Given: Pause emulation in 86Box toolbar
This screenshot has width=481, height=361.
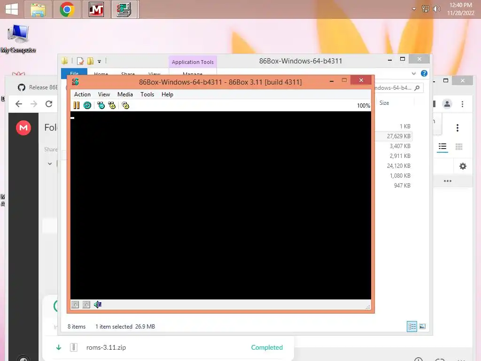Looking at the screenshot, I should (77, 106).
